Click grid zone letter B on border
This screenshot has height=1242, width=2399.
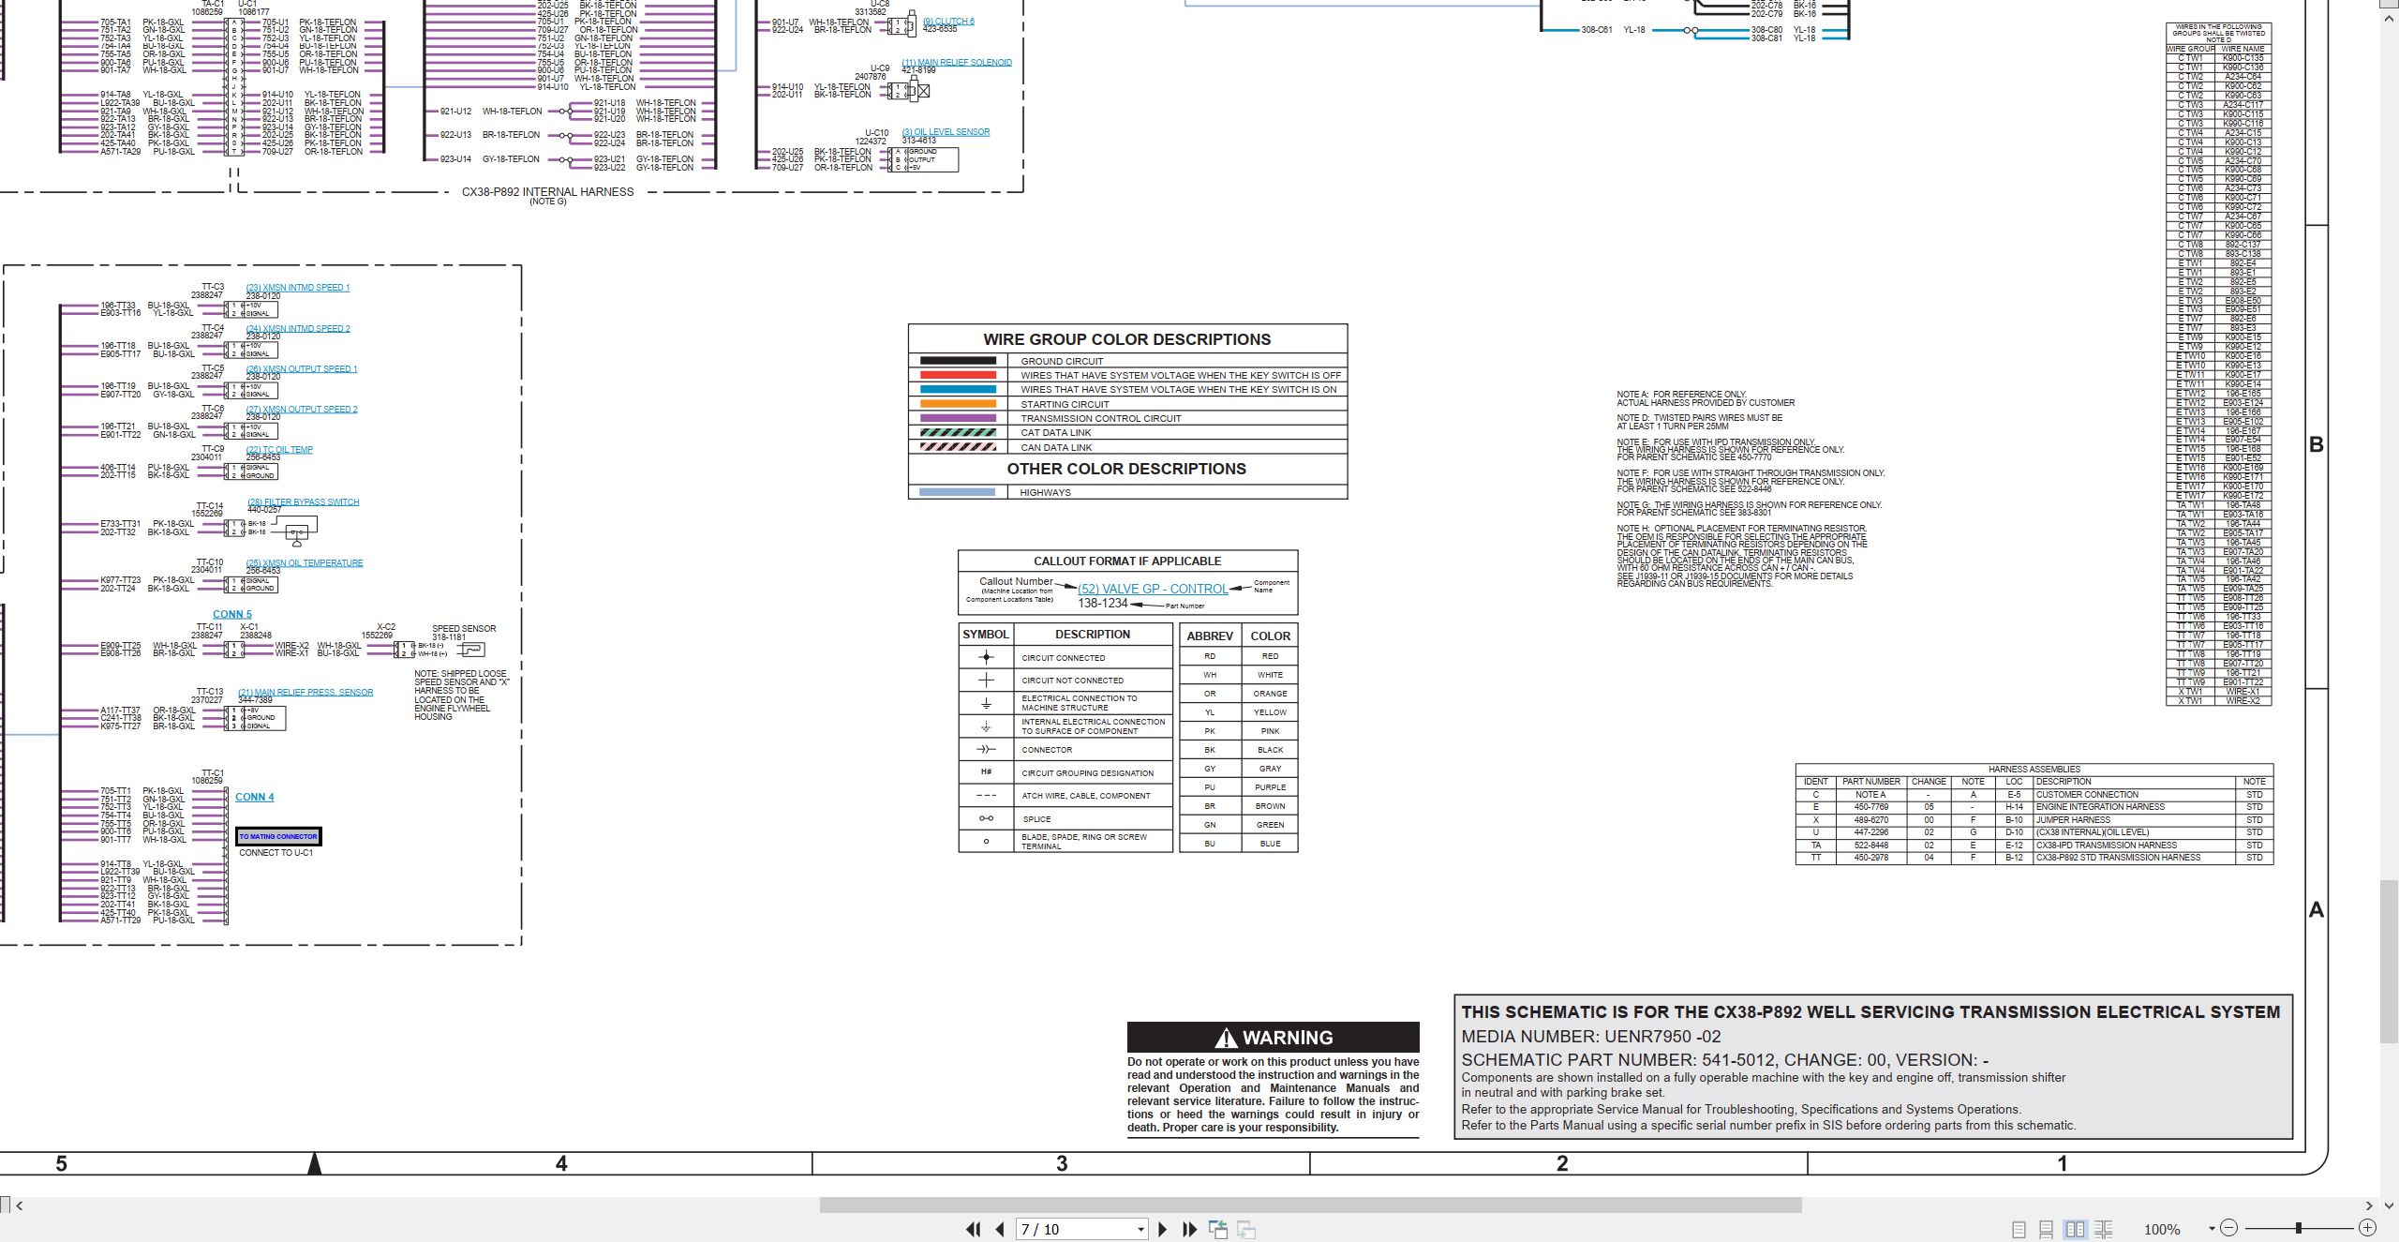(x=2317, y=444)
